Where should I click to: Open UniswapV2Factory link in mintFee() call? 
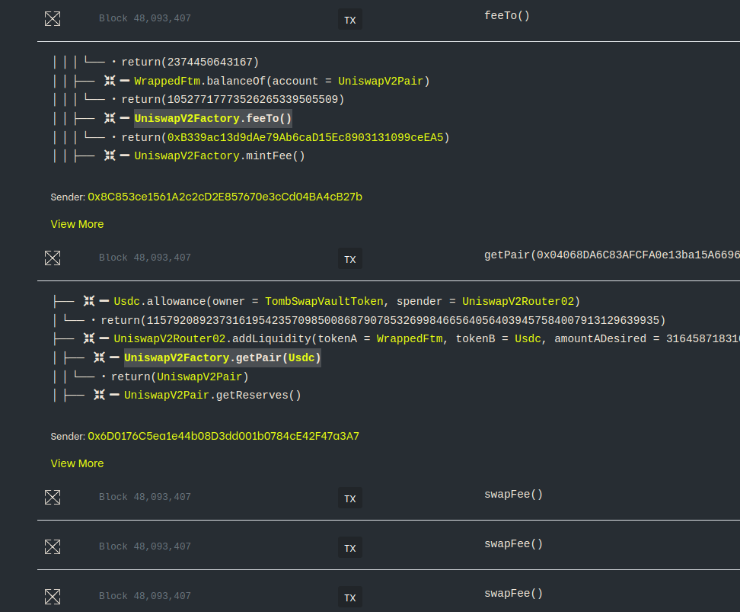click(x=187, y=155)
